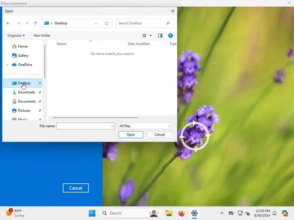Show hidden system tray icons
Screen dimensions: 294x220
(x=222, y=213)
